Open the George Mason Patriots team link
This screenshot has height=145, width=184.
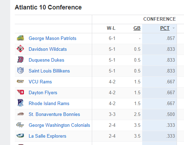tap(52, 38)
